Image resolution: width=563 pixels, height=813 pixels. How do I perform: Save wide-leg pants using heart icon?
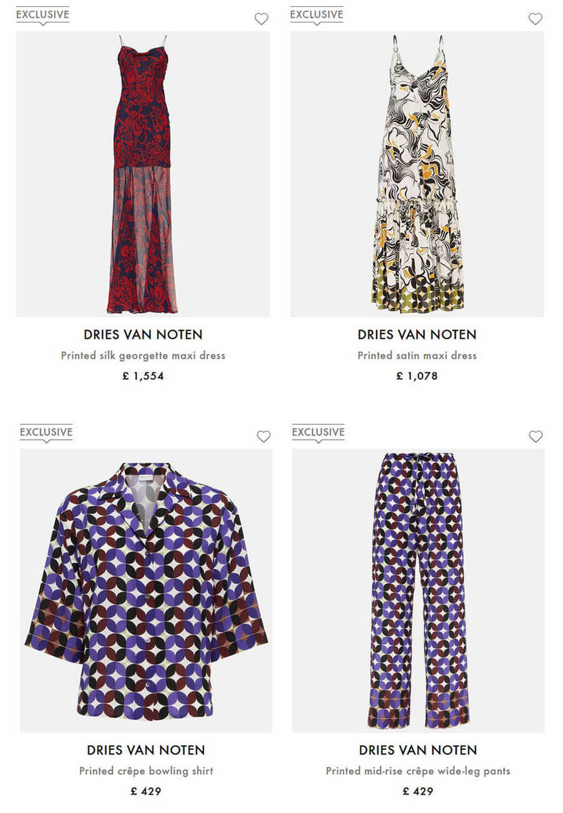[x=536, y=437]
